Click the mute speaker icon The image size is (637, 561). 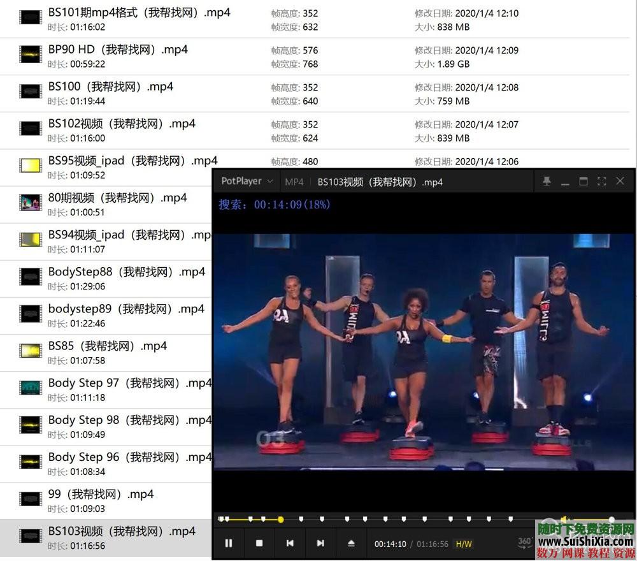(565, 520)
